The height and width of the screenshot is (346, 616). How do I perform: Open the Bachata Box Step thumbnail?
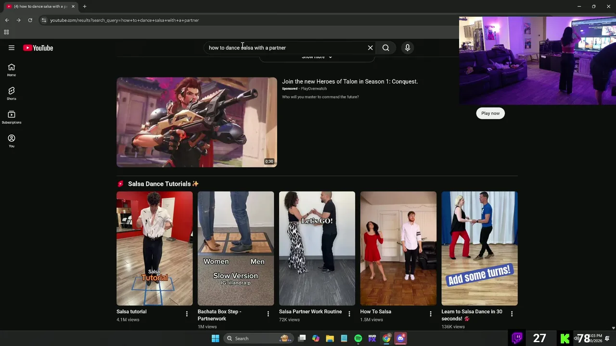click(x=236, y=248)
